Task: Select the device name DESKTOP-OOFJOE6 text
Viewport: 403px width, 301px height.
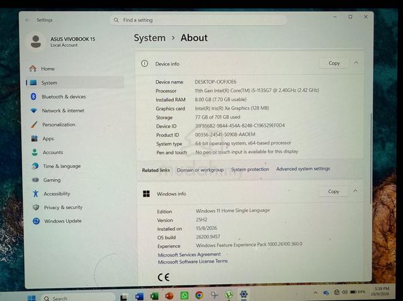Action: [215, 82]
